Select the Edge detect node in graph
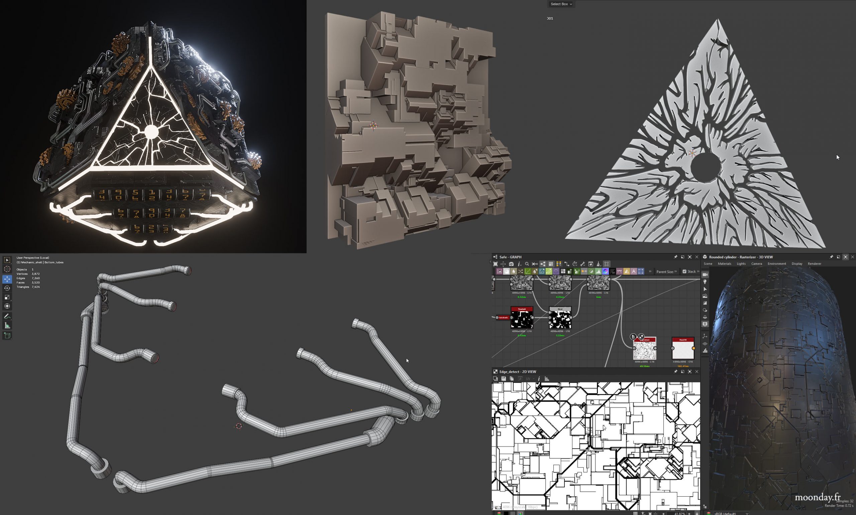 point(644,348)
